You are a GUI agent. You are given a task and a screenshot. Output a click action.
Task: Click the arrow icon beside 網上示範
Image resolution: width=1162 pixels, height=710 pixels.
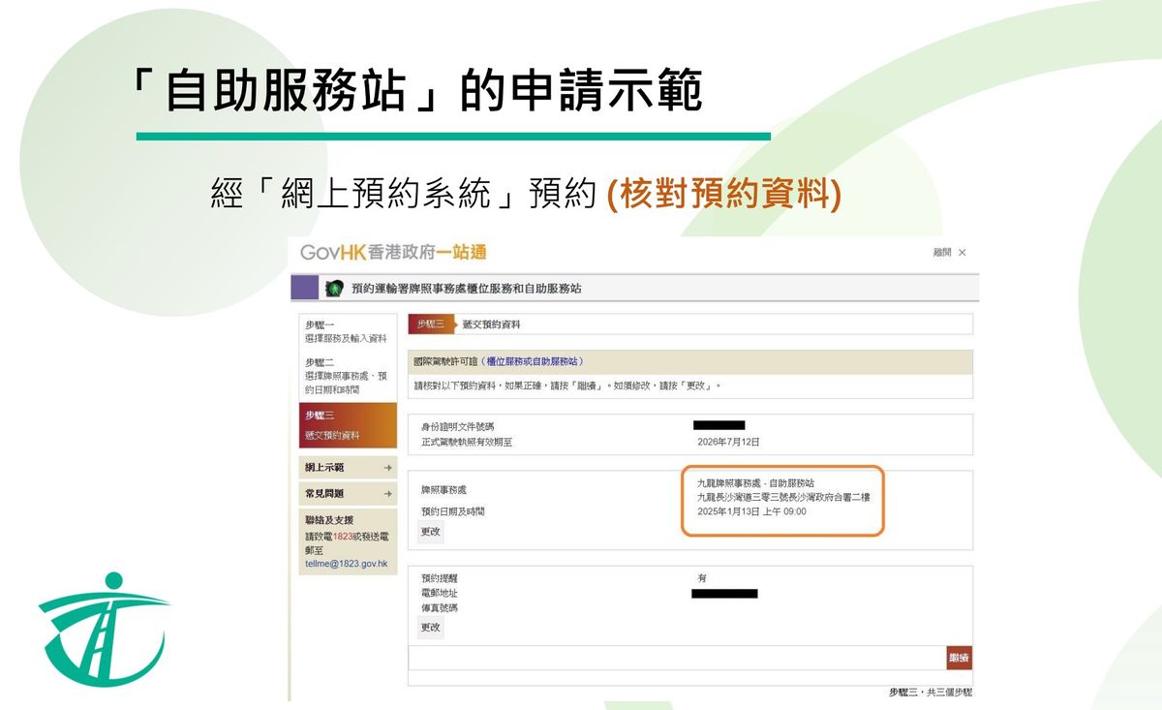click(x=387, y=468)
